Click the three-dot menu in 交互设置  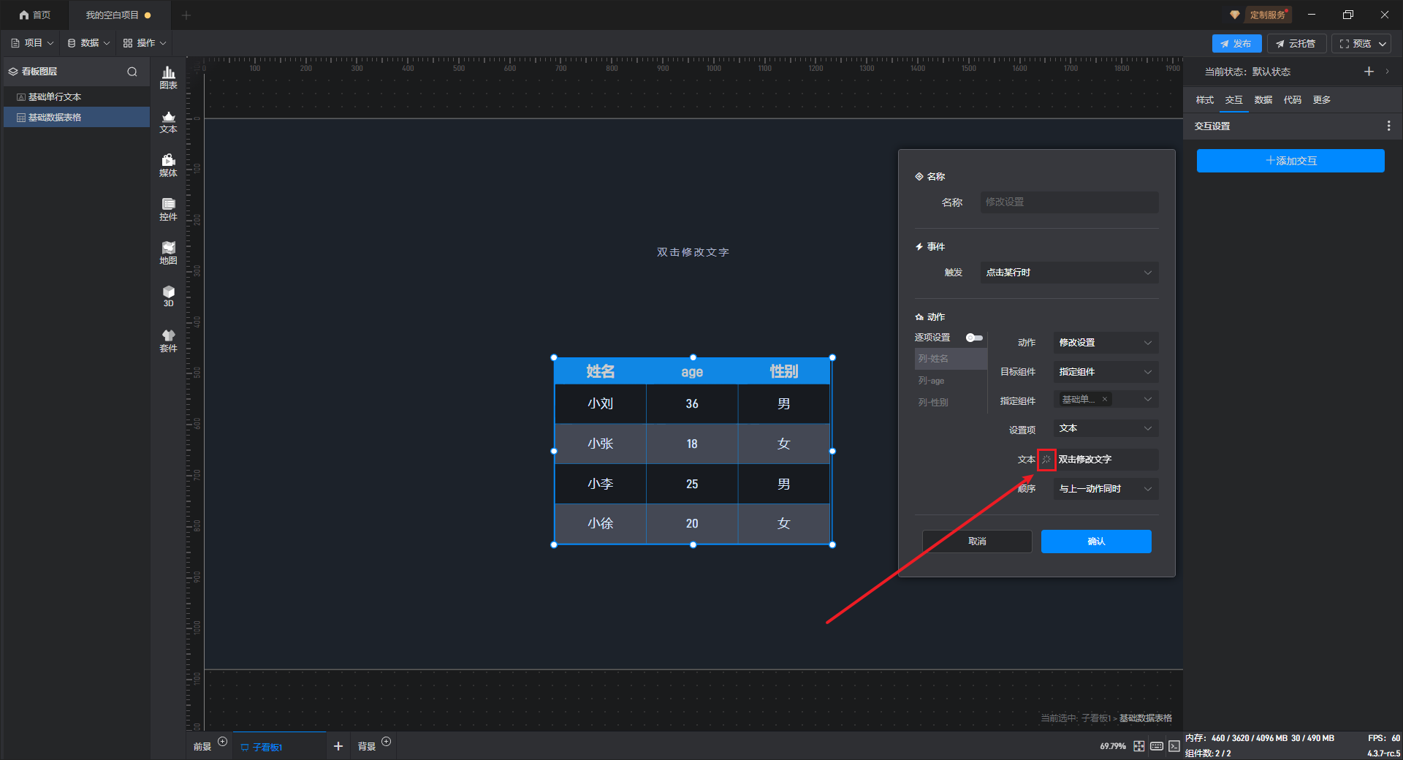[x=1388, y=126]
